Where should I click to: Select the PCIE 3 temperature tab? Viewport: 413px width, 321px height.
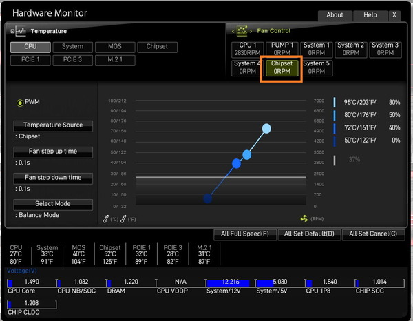(73, 60)
